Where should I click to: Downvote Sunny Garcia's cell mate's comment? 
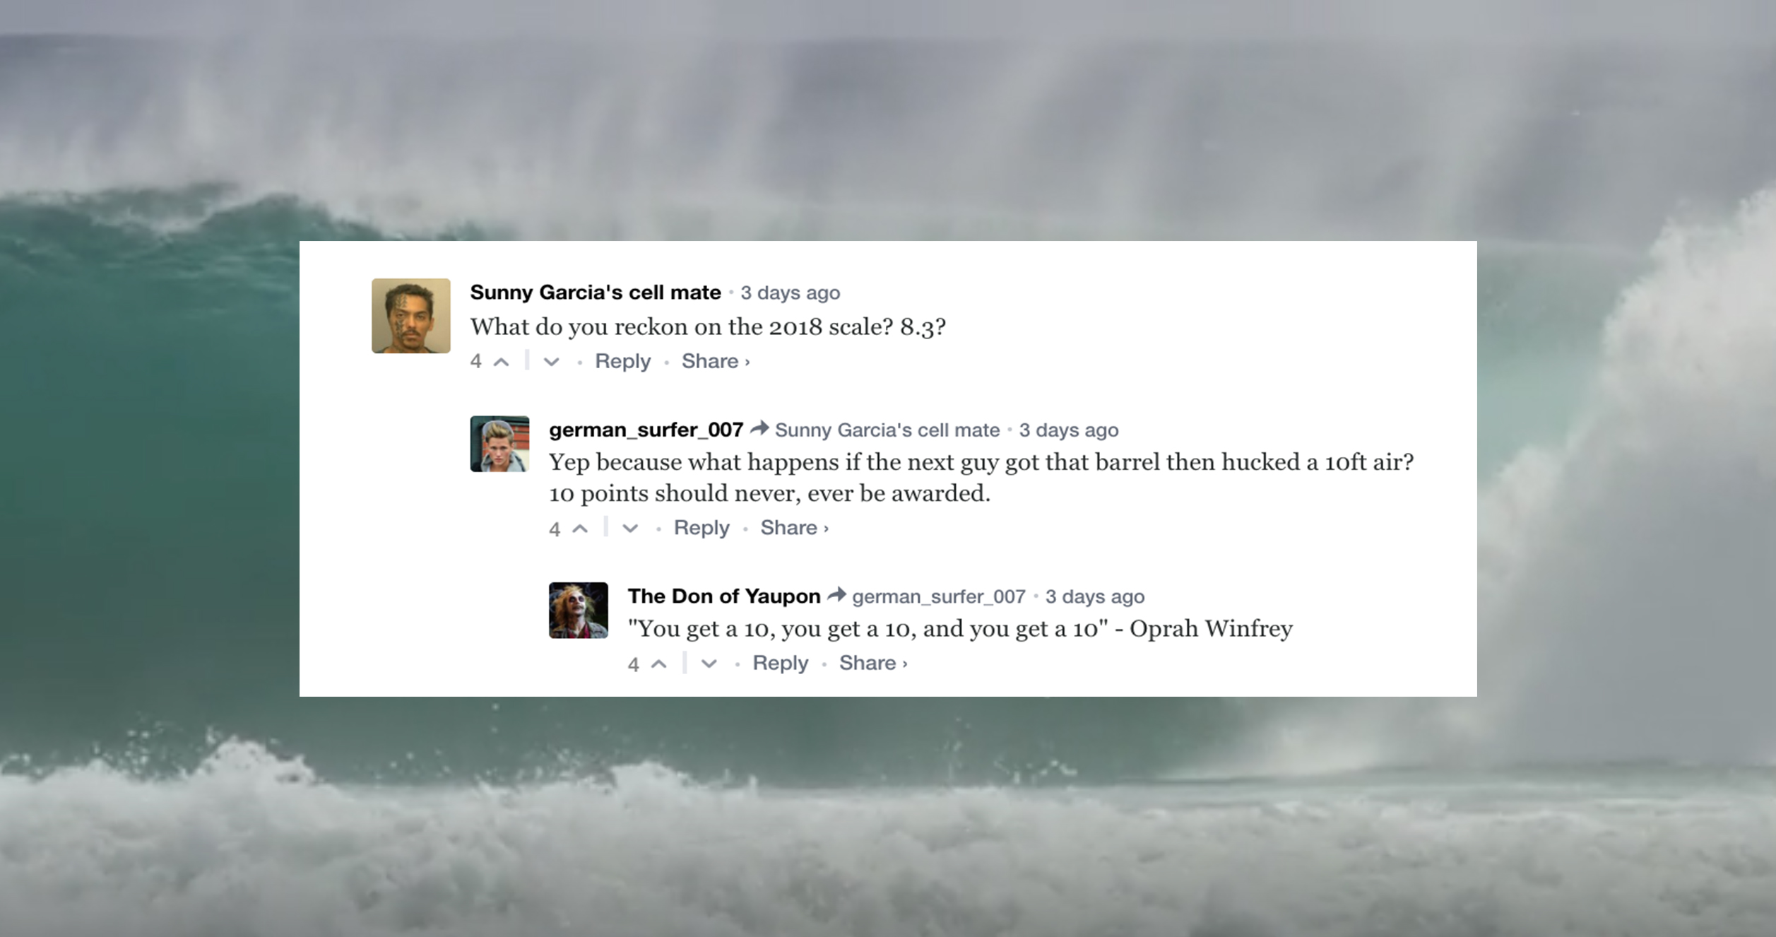[552, 362]
